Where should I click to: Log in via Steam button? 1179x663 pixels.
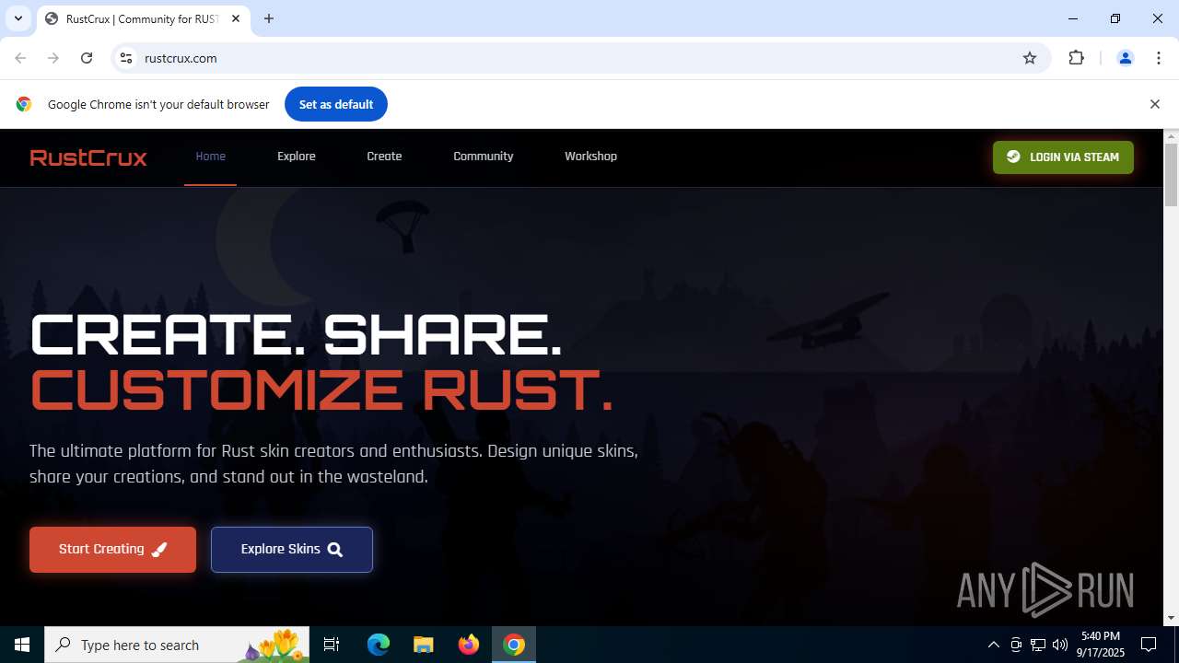pyautogui.click(x=1063, y=157)
